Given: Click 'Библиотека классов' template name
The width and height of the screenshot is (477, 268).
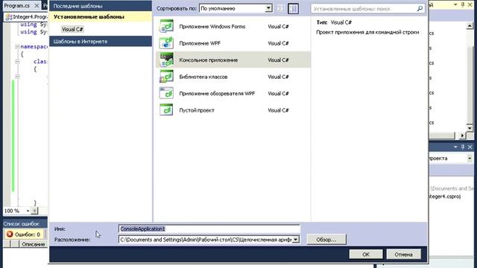Looking at the screenshot, I should click(x=203, y=77).
